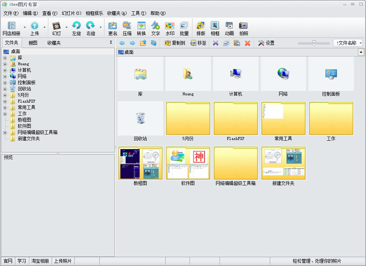The image size is (366, 266).
Task: Click the copy files icon
Action: (x=226, y=43)
